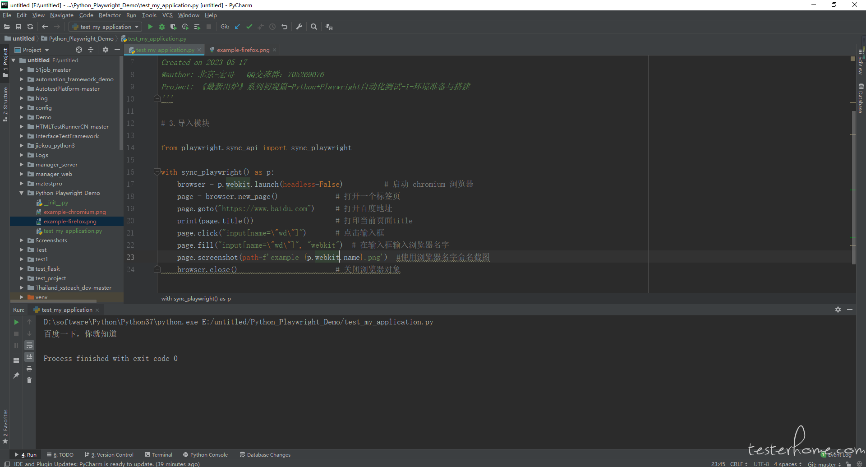Close the test_my_application.py editor tab

tap(199, 50)
